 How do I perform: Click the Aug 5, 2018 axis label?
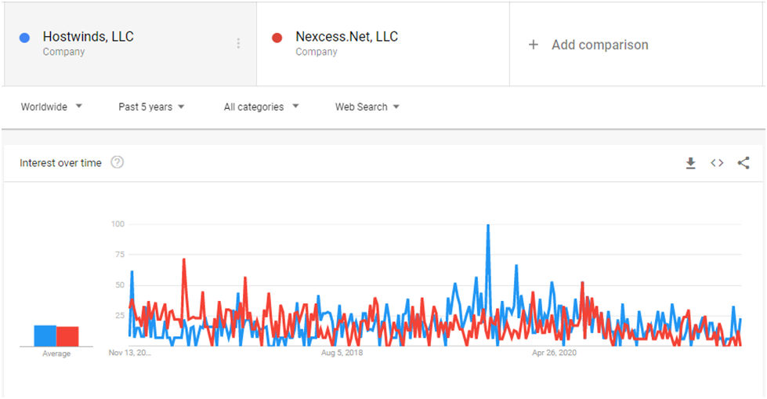[342, 353]
